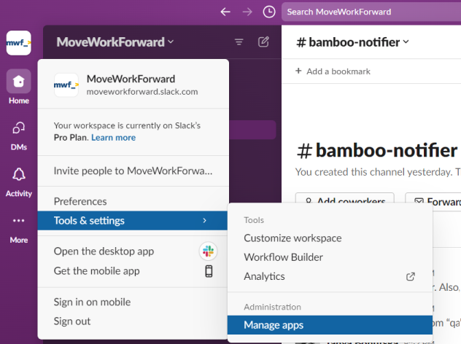Click the Add coworkers button
Viewport: 461px width, 344px height.
(345, 201)
